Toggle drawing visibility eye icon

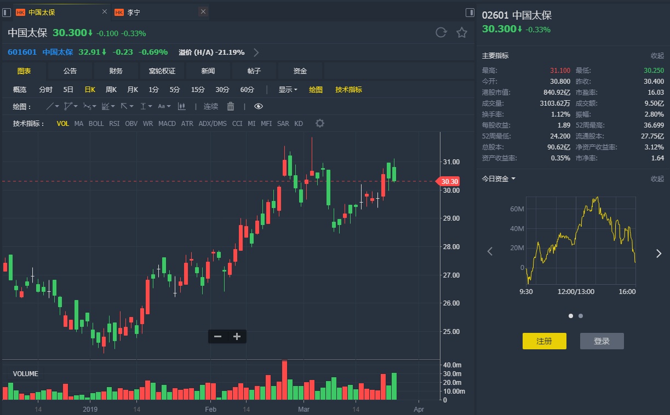pos(259,106)
